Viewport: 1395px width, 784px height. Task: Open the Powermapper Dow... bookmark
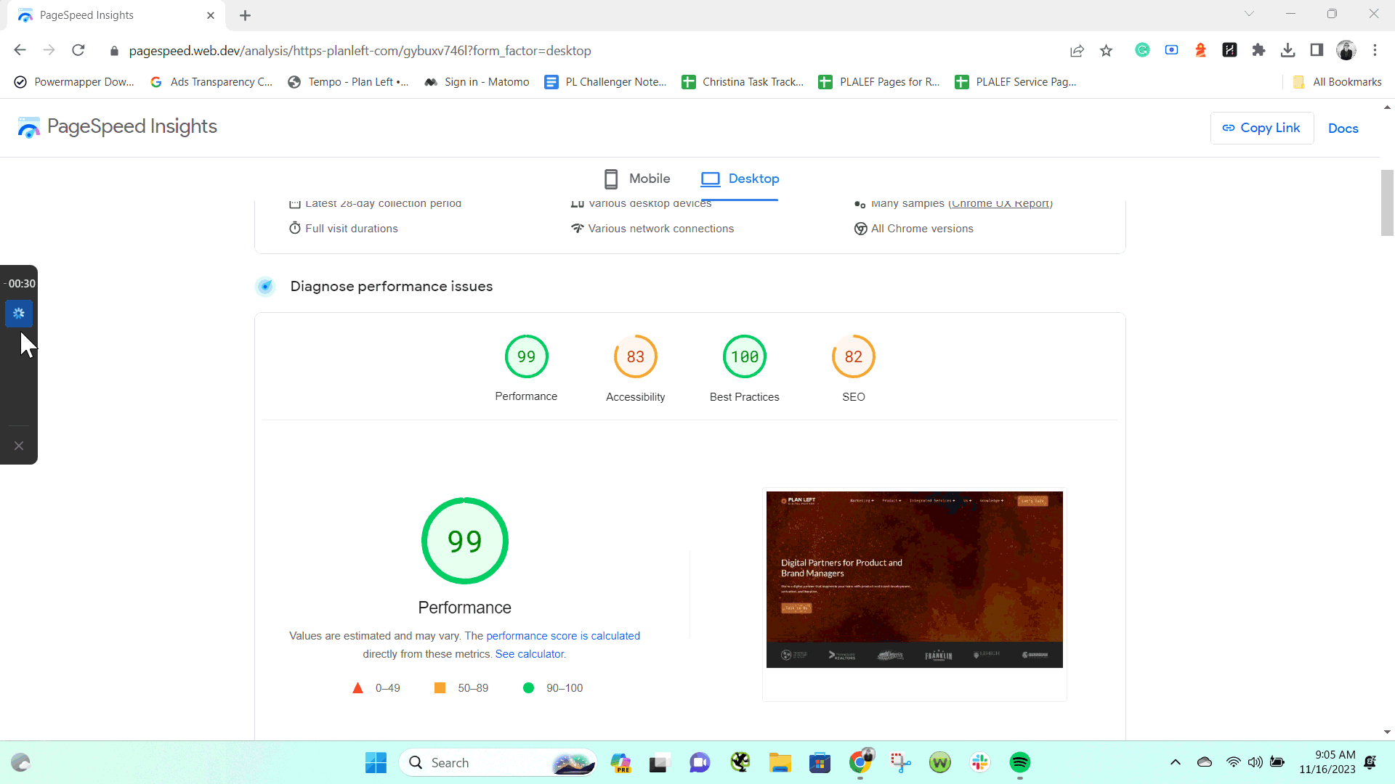click(x=74, y=82)
